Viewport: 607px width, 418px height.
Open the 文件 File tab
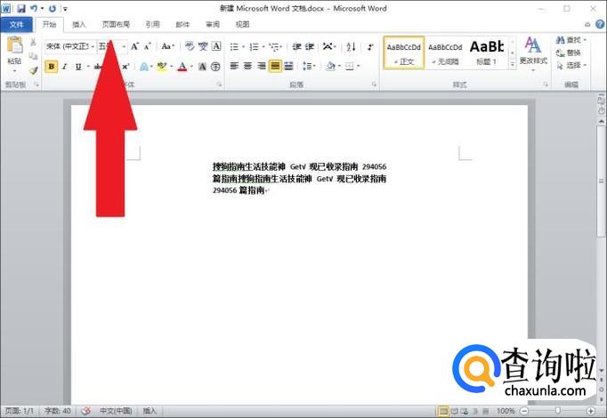tap(16, 24)
